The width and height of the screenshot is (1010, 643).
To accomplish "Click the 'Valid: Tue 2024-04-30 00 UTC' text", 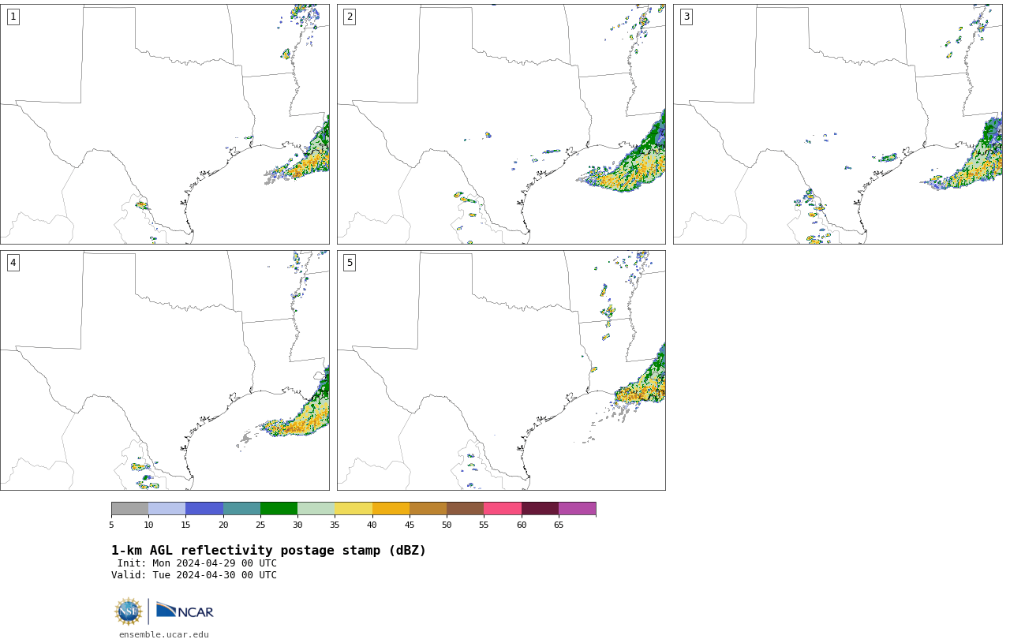I will pos(194,575).
